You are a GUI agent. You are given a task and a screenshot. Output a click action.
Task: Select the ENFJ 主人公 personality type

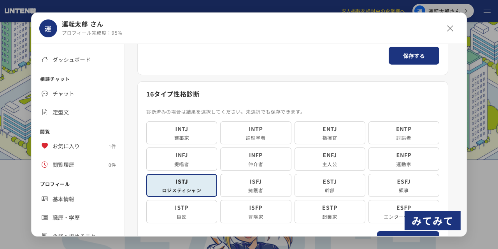click(330, 159)
